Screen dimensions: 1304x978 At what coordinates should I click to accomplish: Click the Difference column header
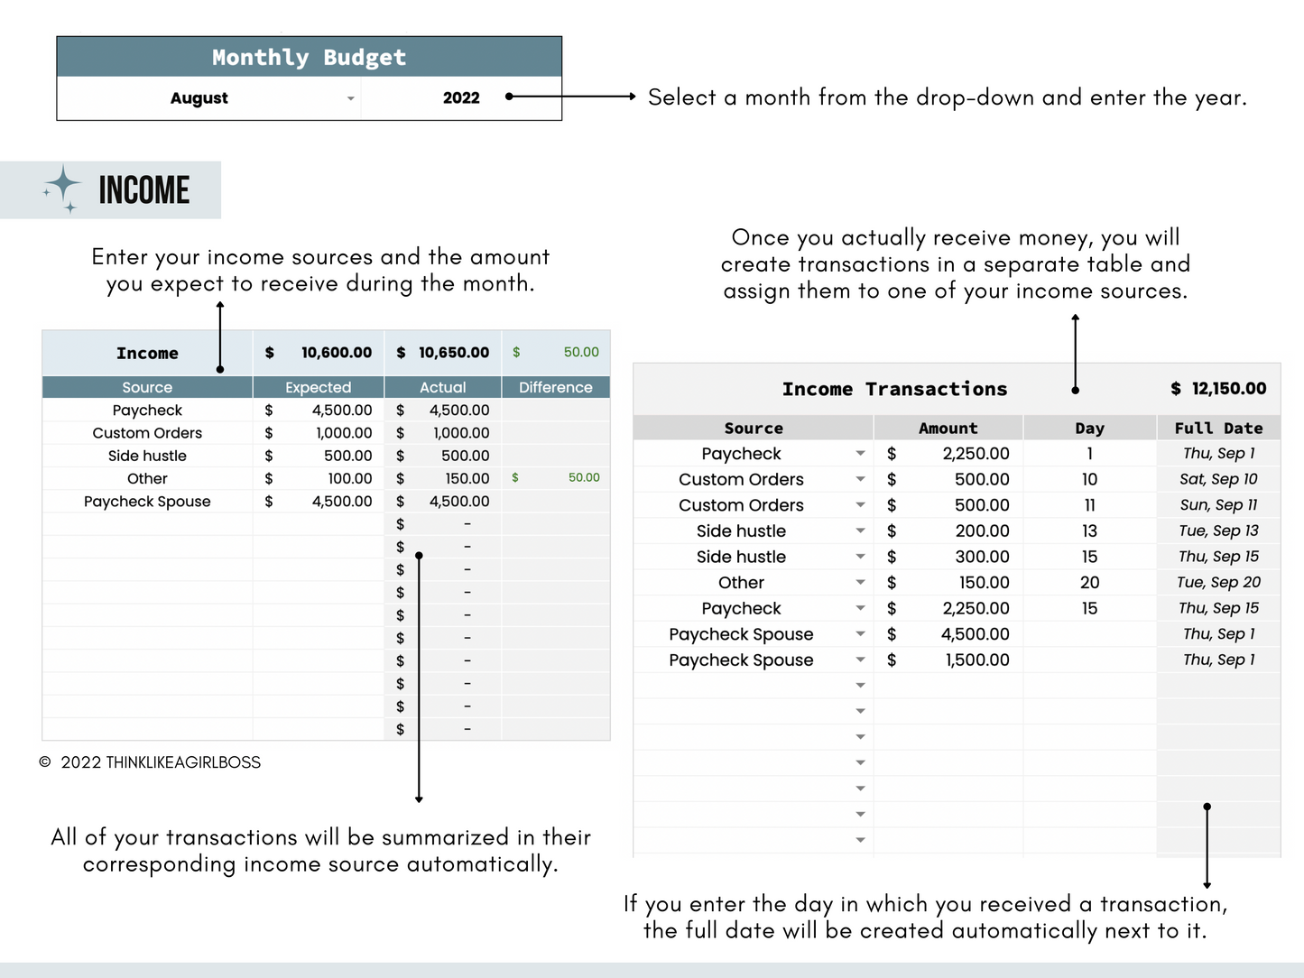click(x=555, y=388)
